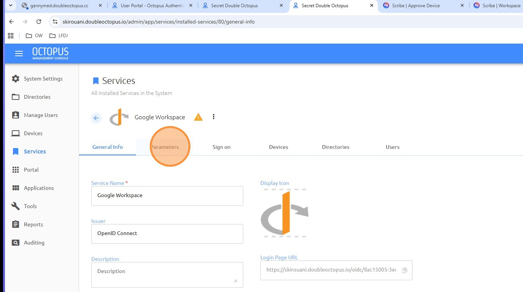The width and height of the screenshot is (523, 292).
Task: Click the Manage Users badge icon
Action: coord(16,115)
